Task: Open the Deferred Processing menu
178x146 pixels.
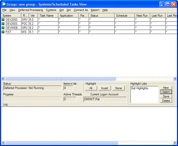Action: [x=31, y=10]
